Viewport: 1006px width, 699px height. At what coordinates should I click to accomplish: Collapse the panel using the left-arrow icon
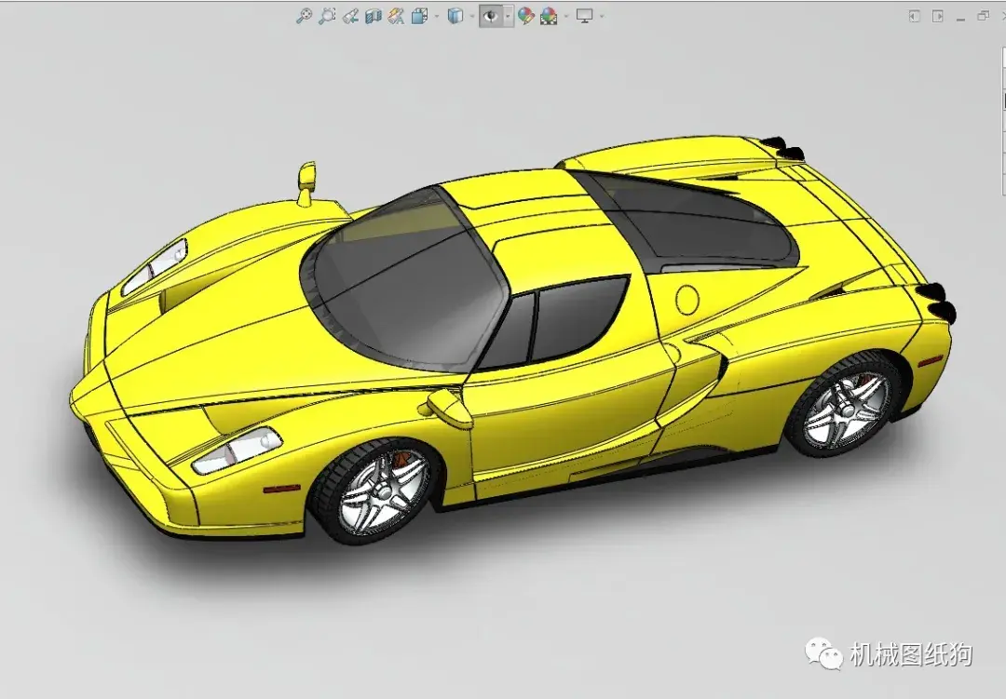(915, 15)
